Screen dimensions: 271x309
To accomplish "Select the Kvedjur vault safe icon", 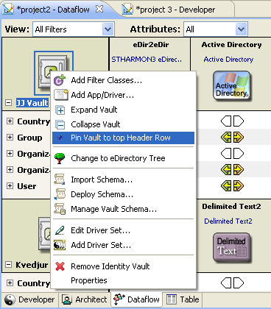I will point(44,233).
